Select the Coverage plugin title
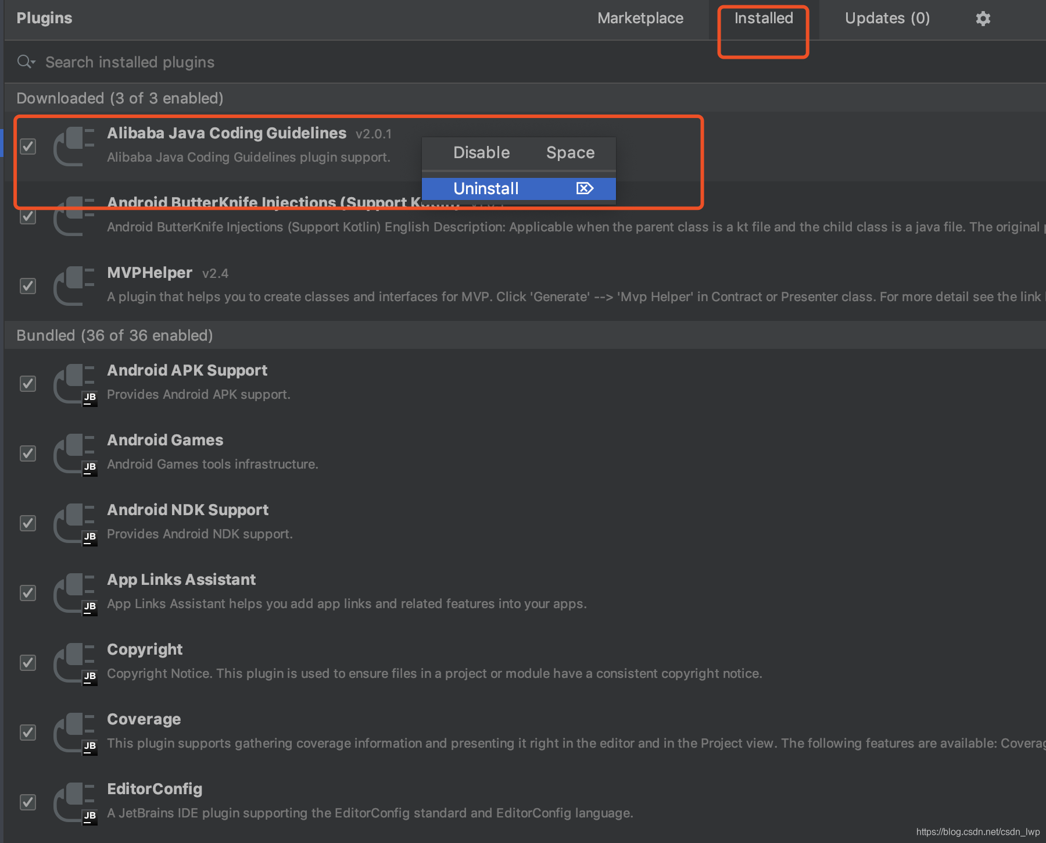 144,719
